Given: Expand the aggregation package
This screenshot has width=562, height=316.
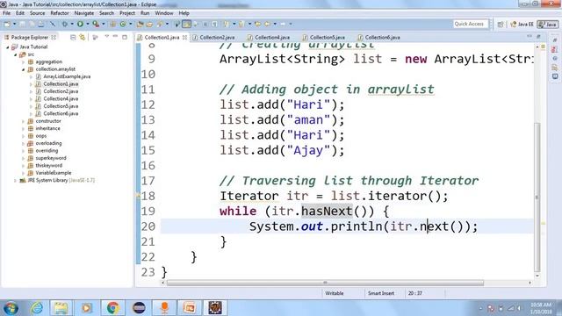Looking at the screenshot, I should point(24,62).
